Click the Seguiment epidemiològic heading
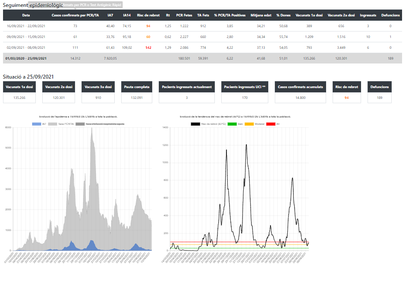Image resolution: width=415 pixels, height=282 pixels. [33, 5]
